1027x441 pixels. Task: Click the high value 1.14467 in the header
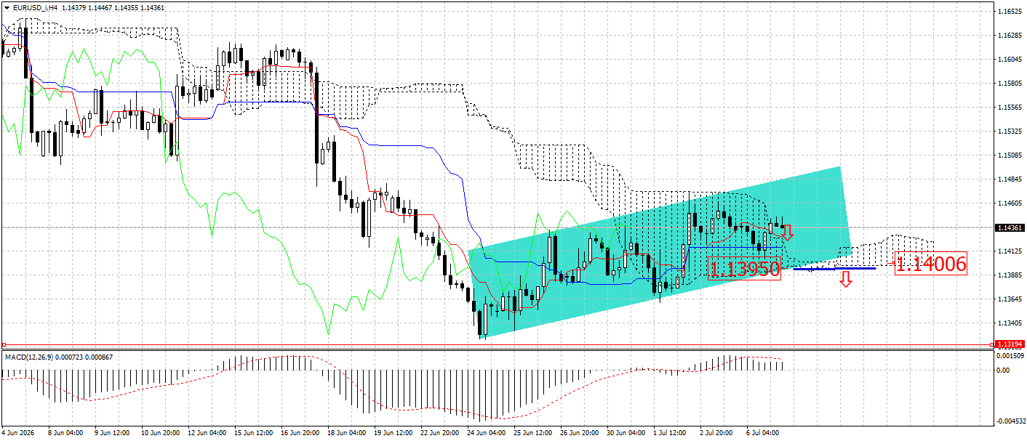click(x=100, y=8)
